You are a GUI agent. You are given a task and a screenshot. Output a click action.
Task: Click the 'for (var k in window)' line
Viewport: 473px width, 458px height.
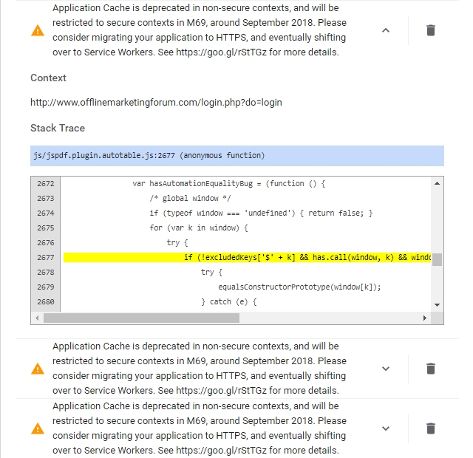[x=199, y=228]
